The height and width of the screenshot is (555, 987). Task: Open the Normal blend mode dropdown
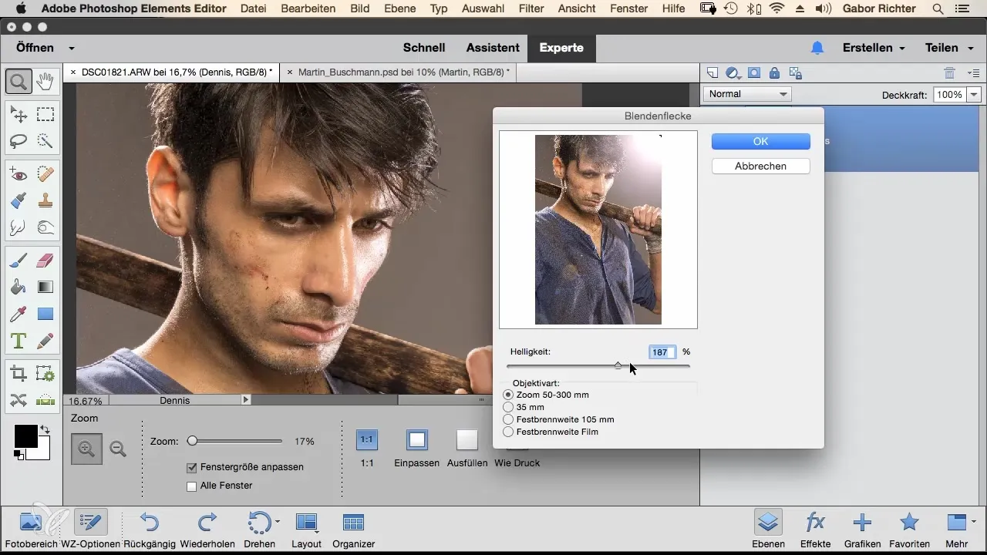(747, 94)
